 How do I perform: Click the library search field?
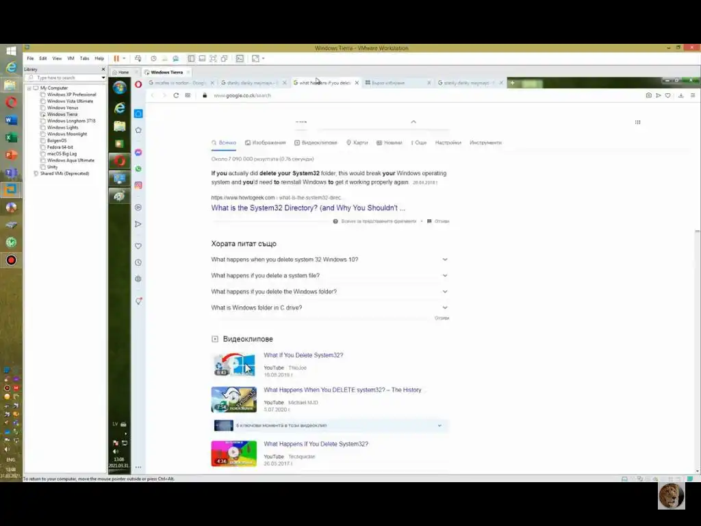(x=65, y=78)
